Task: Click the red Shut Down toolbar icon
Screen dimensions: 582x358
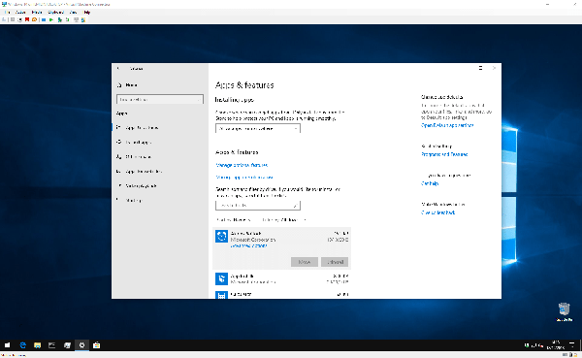Action: click(x=27, y=19)
